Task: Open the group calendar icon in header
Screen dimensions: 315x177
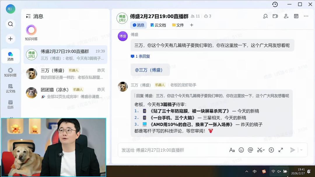Action: click(296, 16)
